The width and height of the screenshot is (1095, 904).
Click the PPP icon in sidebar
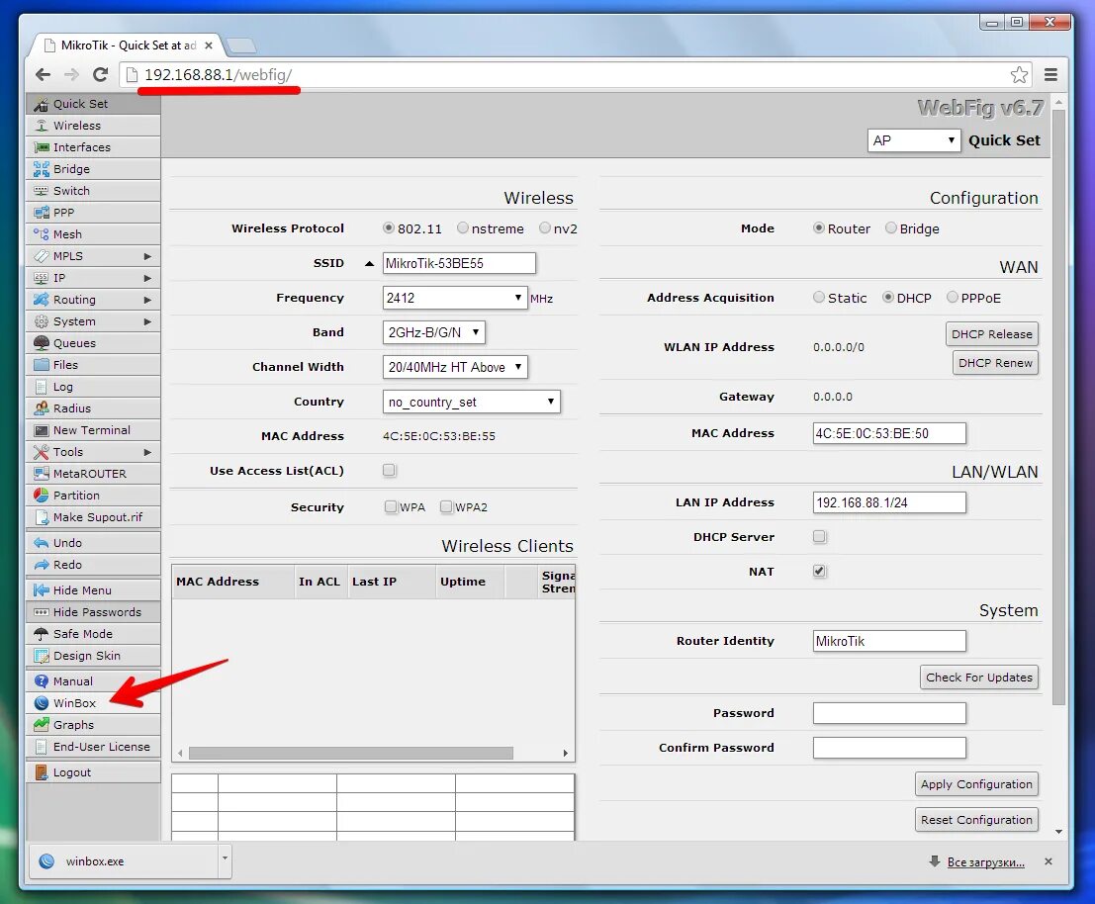tap(42, 213)
